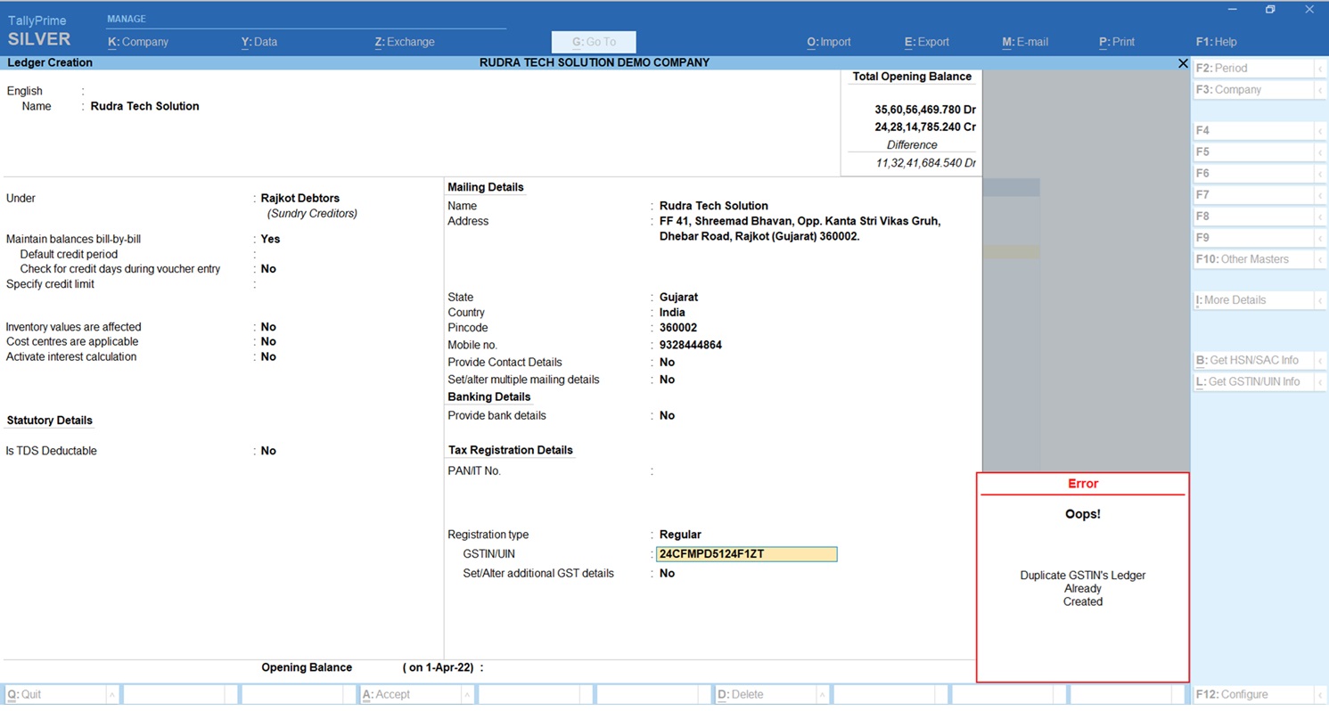This screenshot has height=711, width=1329.
Task: Expand arrow next to F10: Other Masters
Action: pos(1319,259)
